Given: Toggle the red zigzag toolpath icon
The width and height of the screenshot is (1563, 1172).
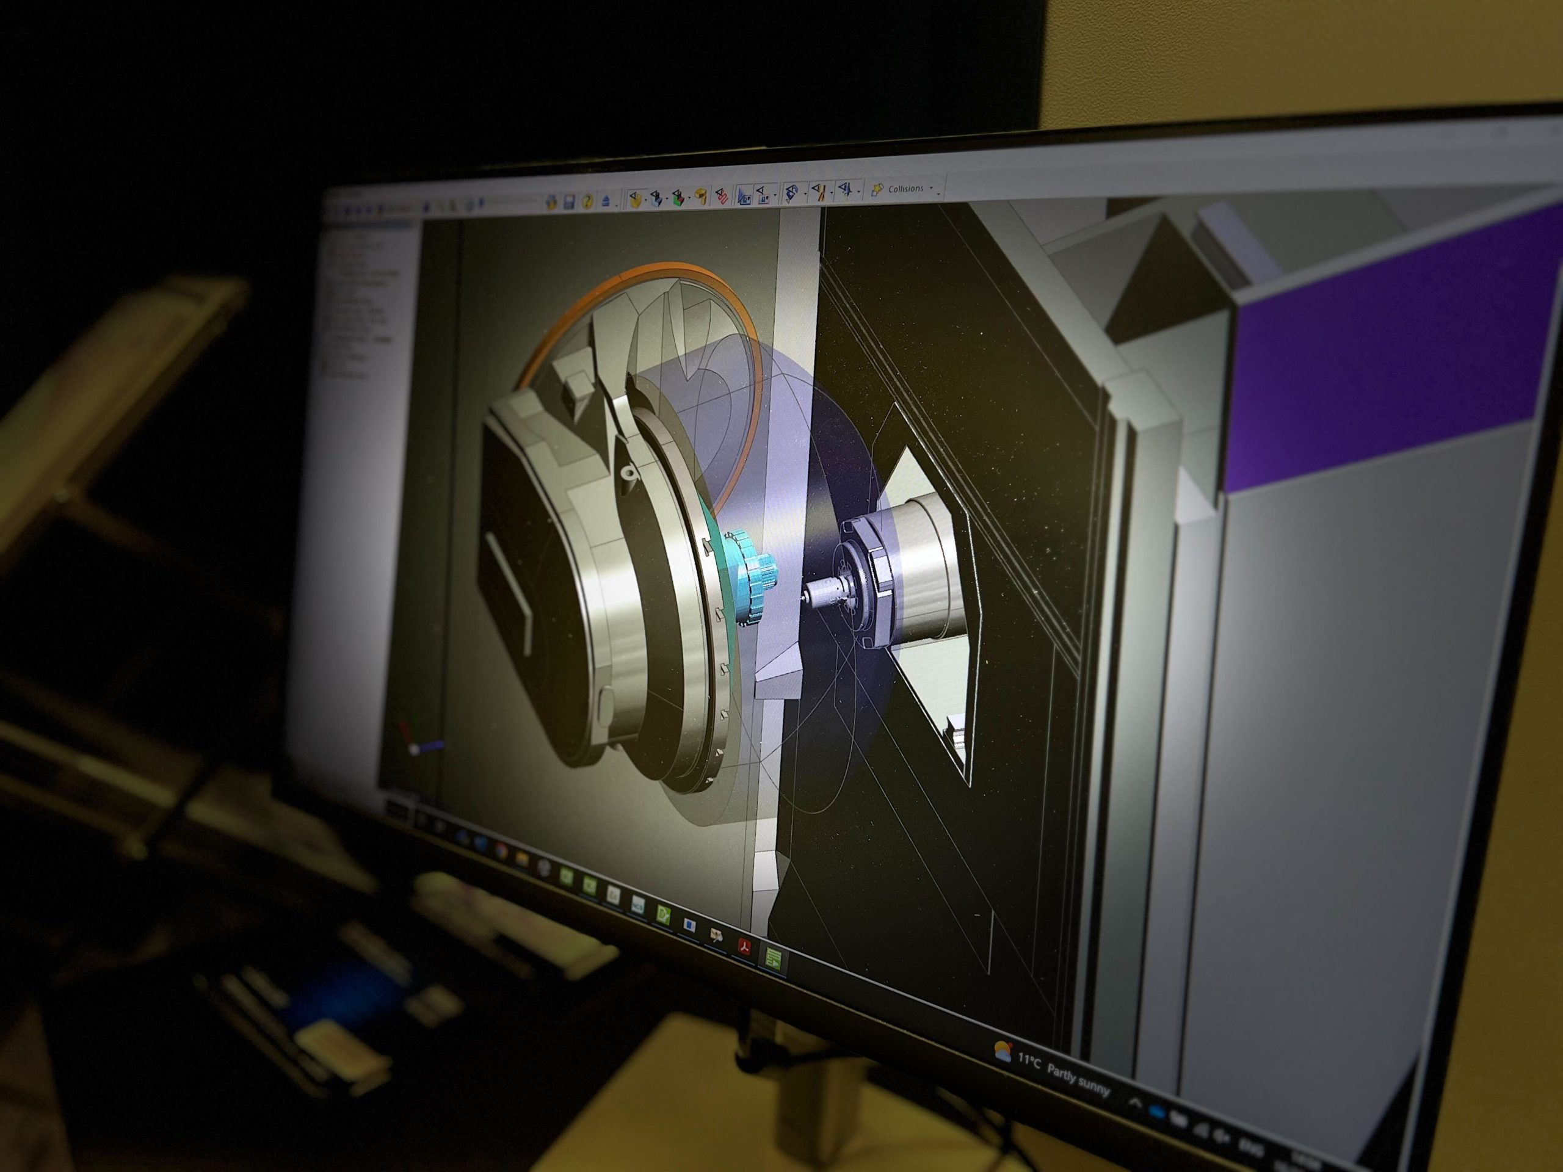Looking at the screenshot, I should (722, 198).
